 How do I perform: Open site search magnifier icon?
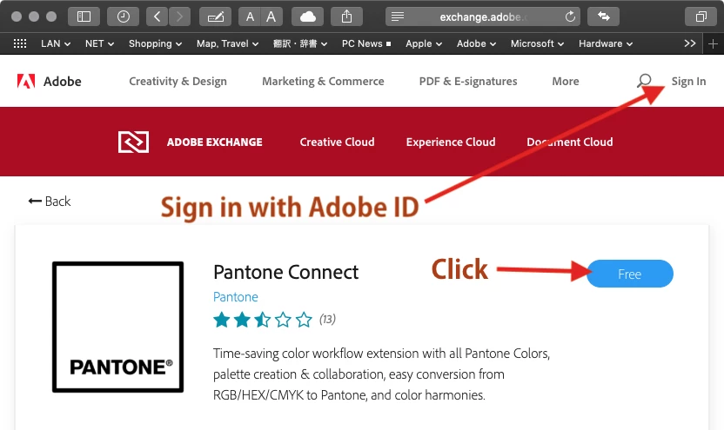coord(644,81)
